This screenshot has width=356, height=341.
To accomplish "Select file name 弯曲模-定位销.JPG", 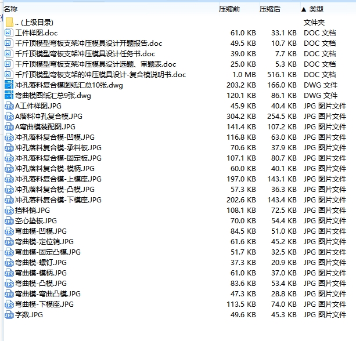I will [44, 241].
